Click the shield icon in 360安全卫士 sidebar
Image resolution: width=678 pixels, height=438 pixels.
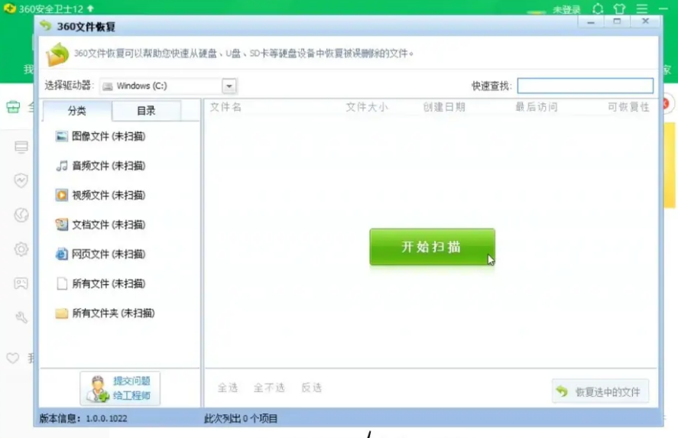tap(21, 180)
